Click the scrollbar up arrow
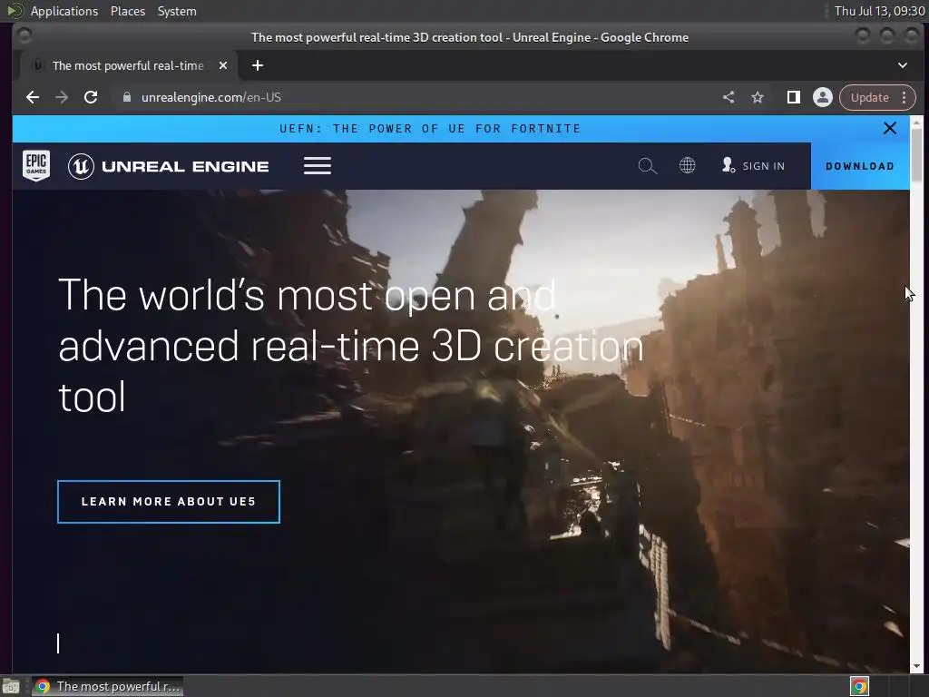Viewport: 929px width, 697px height. 916,123
